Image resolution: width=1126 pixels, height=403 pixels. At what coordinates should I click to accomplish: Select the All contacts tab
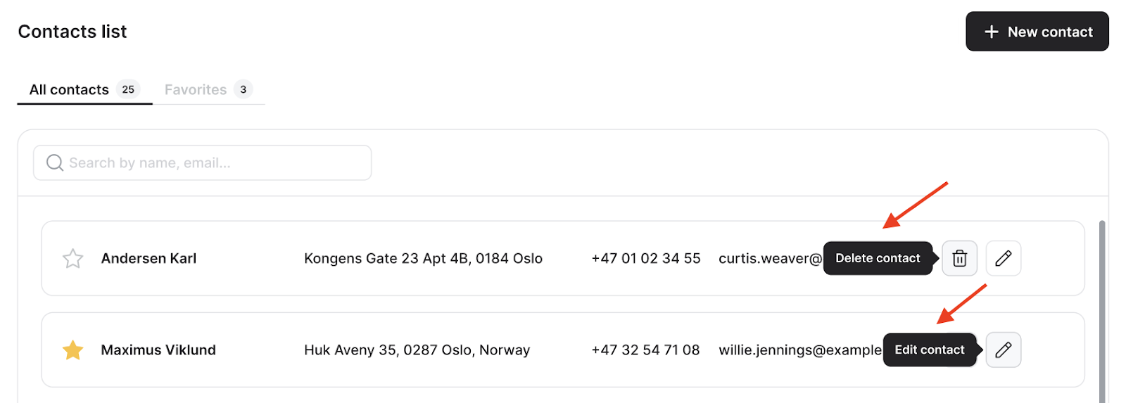click(x=84, y=89)
